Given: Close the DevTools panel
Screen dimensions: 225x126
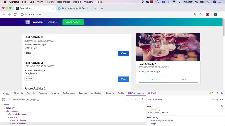Looking at the screenshot, I should (x=222, y=93).
